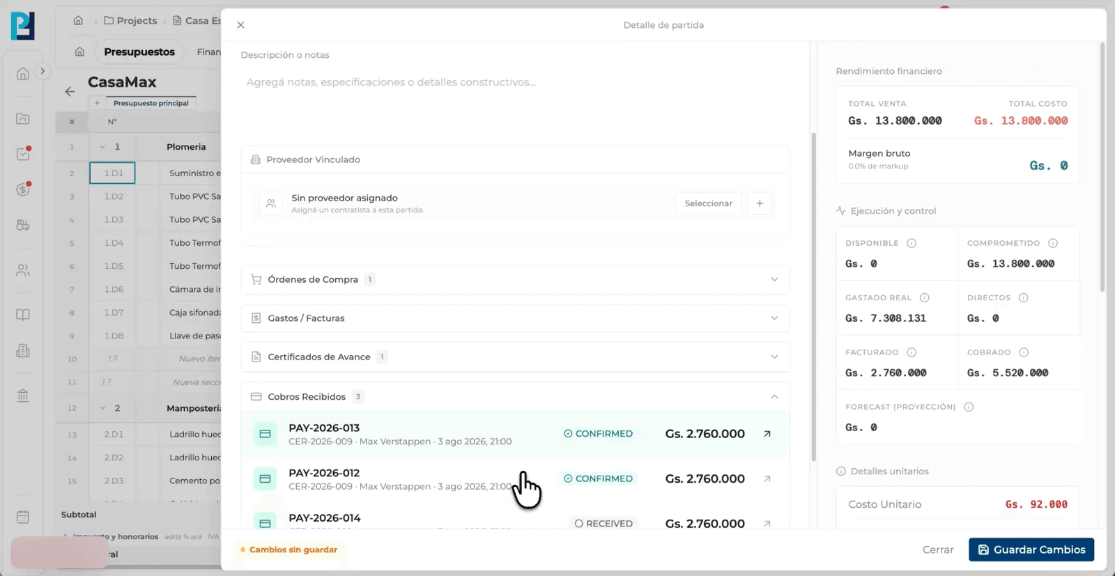
Task: Show info for DISPONIBLE
Action: tap(912, 243)
